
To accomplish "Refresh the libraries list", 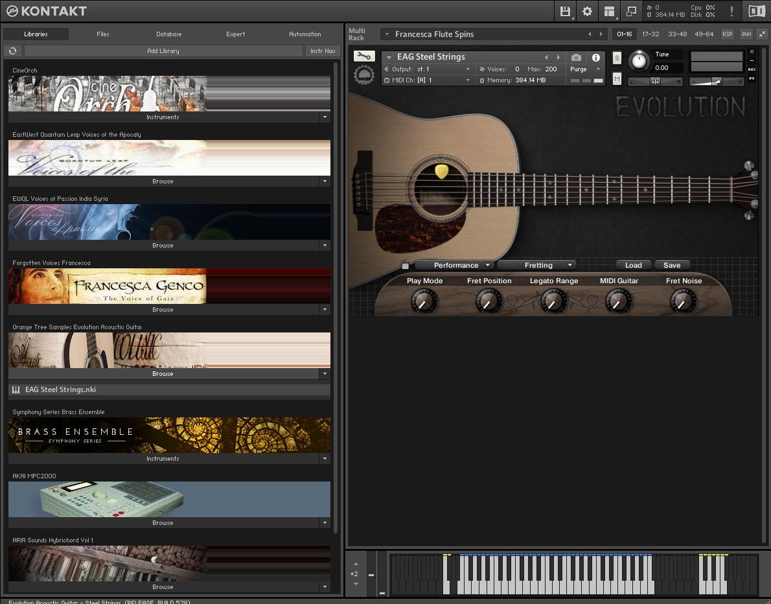I will (x=13, y=51).
